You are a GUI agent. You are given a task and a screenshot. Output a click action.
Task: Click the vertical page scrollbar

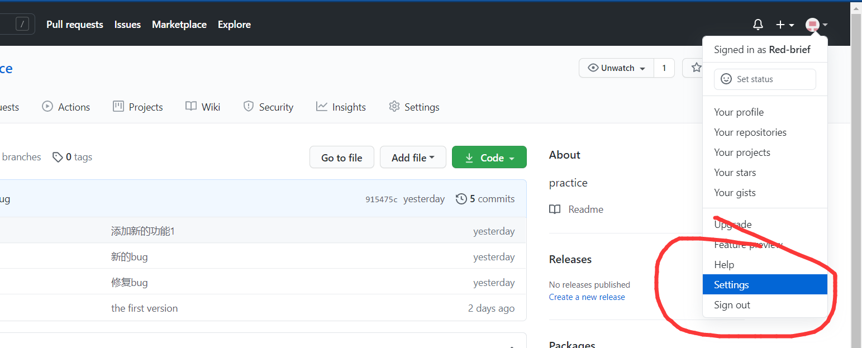click(x=856, y=168)
